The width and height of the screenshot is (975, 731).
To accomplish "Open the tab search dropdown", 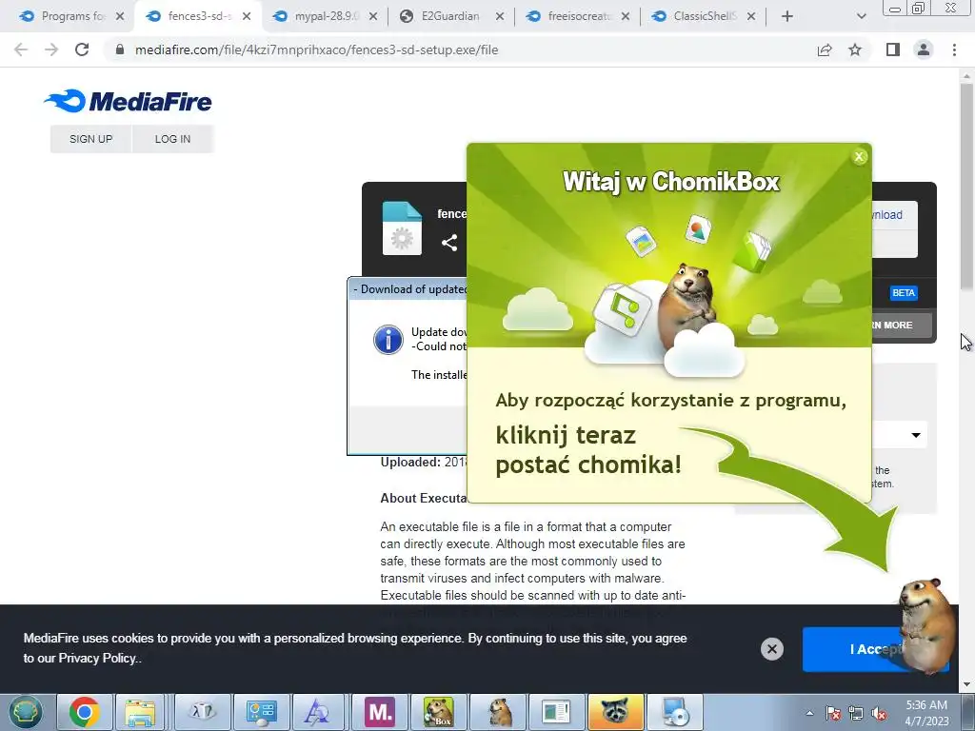I will click(861, 16).
